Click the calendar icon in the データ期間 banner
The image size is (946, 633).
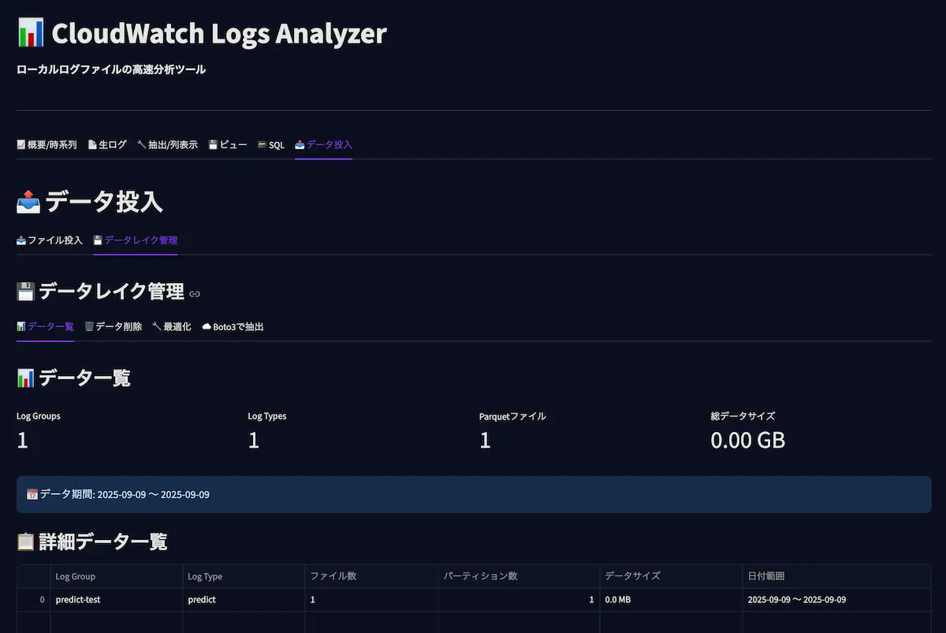tap(32, 495)
